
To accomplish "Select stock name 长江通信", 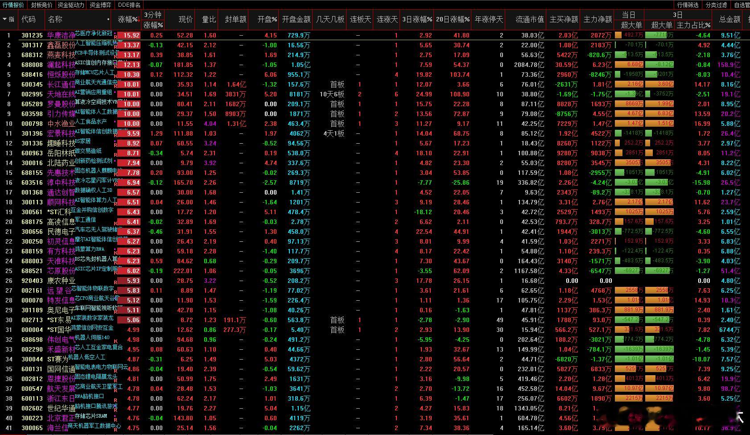I will click(62, 84).
